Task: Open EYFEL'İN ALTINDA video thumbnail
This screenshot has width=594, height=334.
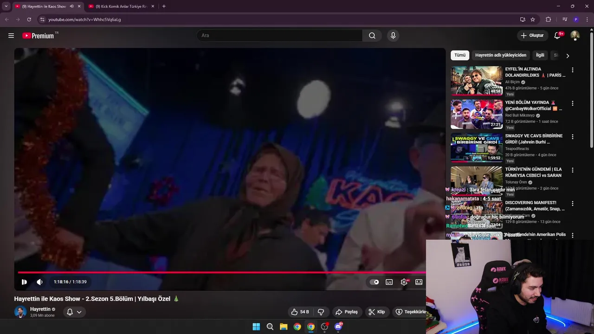Action: [x=477, y=81]
